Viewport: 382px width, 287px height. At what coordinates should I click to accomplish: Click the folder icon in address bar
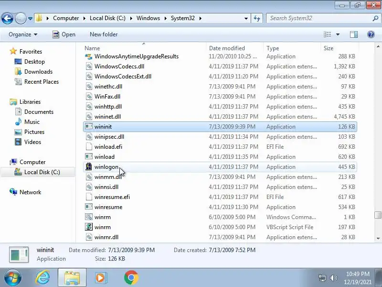coord(39,18)
